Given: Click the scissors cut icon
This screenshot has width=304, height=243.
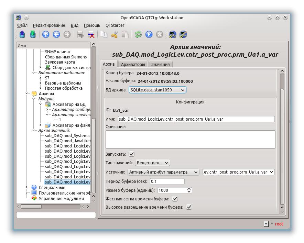Looking at the screenshot, I should click(115, 34).
